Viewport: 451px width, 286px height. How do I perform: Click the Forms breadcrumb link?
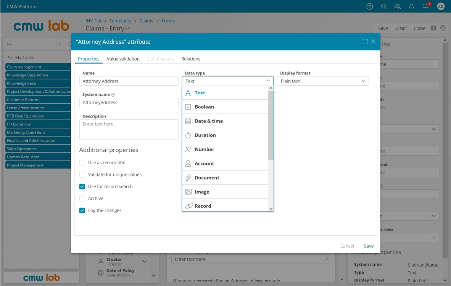[168, 21]
